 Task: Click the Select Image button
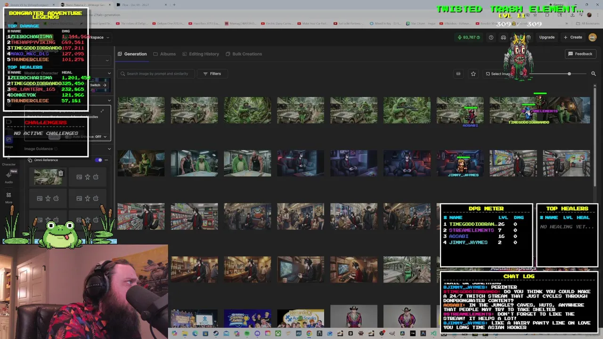pyautogui.click(x=497, y=73)
